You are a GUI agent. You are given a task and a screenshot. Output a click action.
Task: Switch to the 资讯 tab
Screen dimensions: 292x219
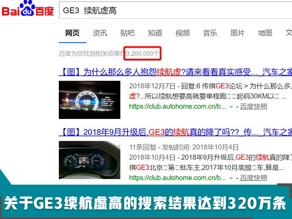coord(100,33)
